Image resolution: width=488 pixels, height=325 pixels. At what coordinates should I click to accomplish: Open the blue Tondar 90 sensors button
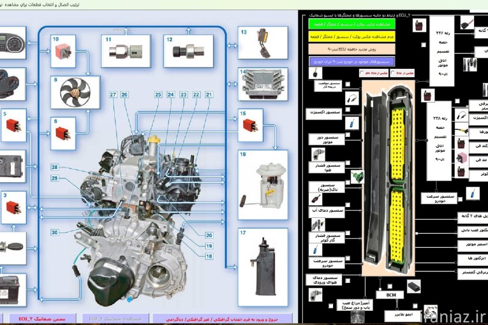351,61
